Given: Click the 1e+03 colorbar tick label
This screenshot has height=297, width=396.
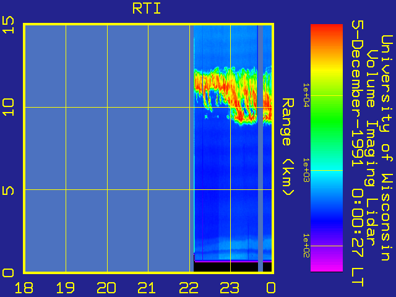Looking at the screenshot, I should click(306, 170).
